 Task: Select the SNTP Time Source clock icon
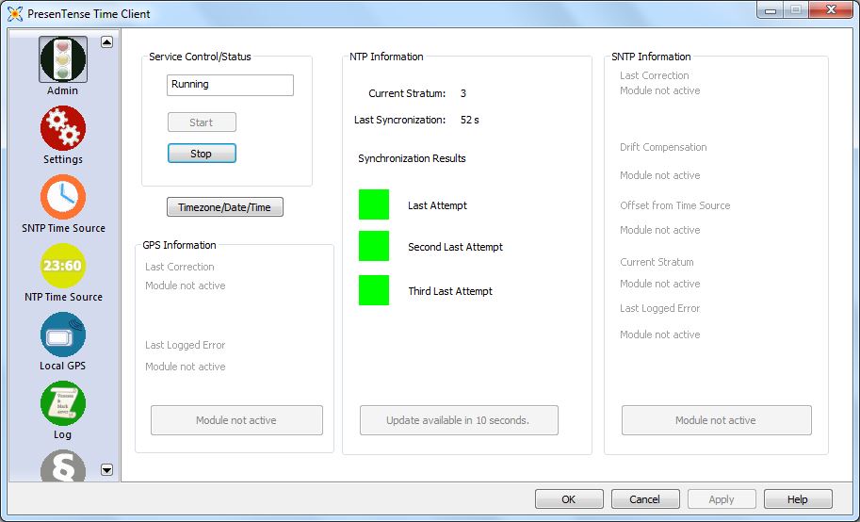pos(63,197)
